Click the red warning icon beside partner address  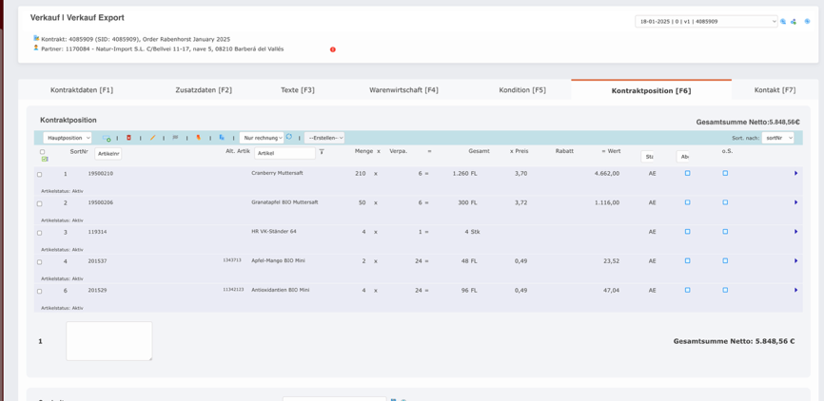click(333, 49)
